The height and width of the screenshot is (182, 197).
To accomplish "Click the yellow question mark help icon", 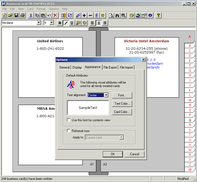I will [x=158, y=16].
